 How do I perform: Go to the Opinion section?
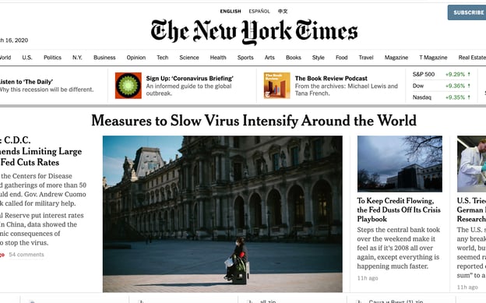point(136,58)
